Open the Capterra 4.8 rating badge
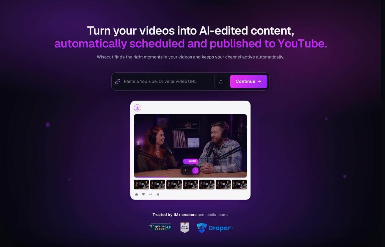Screen dimensions: 385x247 pos(160,227)
